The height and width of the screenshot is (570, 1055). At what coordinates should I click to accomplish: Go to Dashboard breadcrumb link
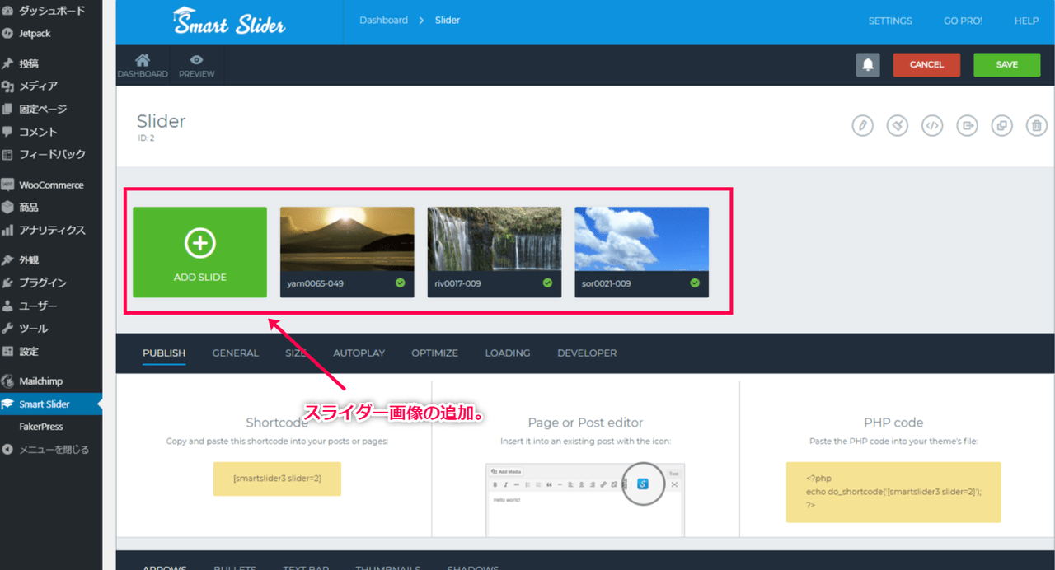(x=383, y=21)
